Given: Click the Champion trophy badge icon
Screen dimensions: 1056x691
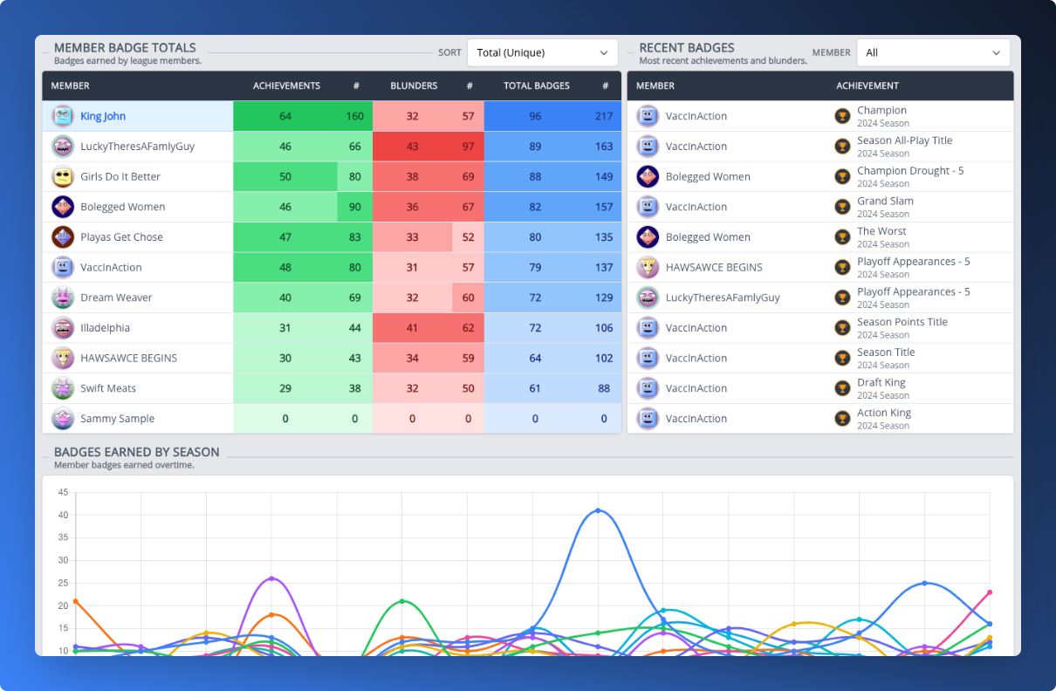Looking at the screenshot, I should [842, 116].
